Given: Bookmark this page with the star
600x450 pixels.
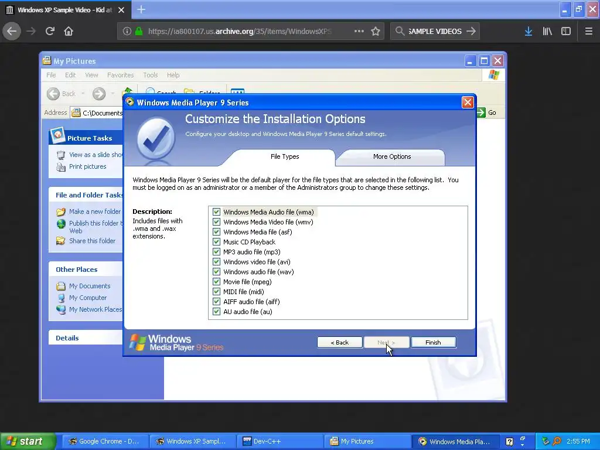Looking at the screenshot, I should (x=376, y=32).
